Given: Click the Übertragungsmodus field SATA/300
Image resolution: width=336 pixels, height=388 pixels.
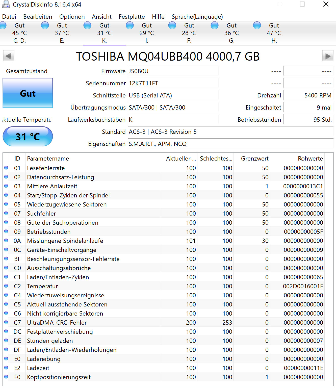Looking at the screenshot, I should (173, 108).
